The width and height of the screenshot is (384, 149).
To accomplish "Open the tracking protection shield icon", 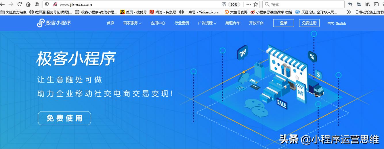I will pyautogui.click(x=47, y=4).
